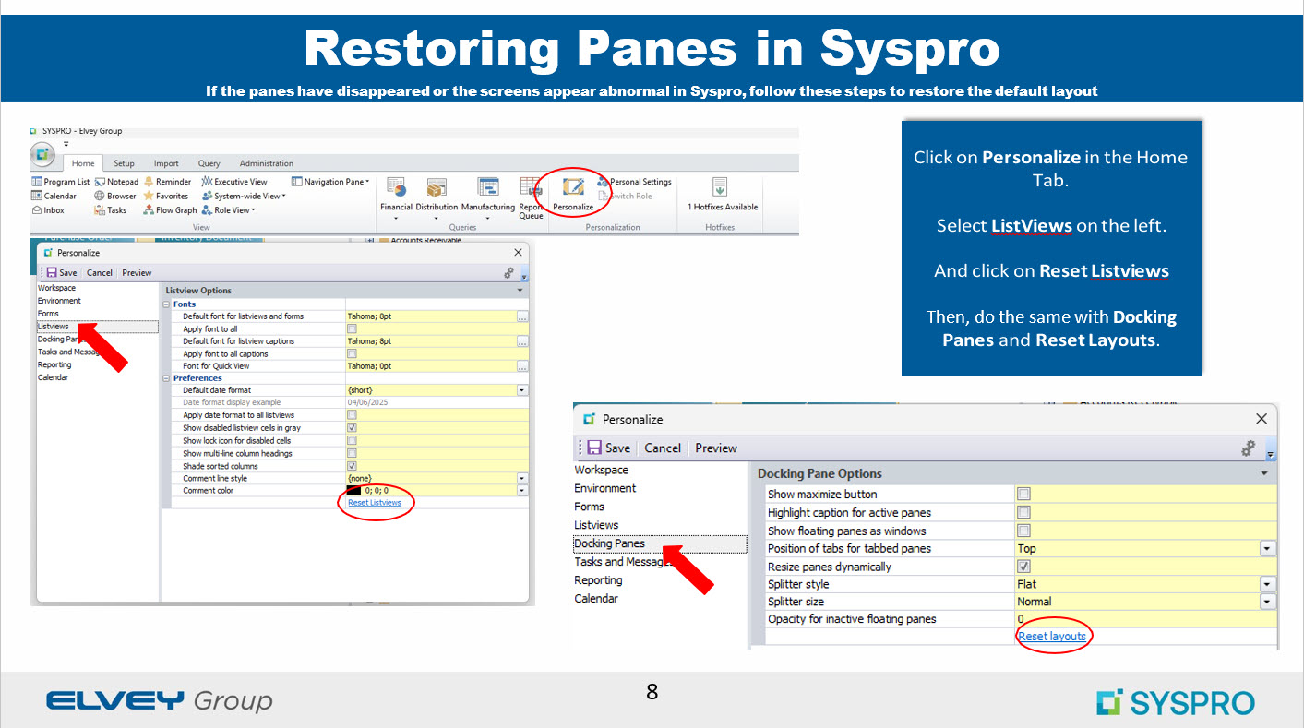
Task: Uncheck Show disabled listview cells in gray
Action: pyautogui.click(x=352, y=428)
